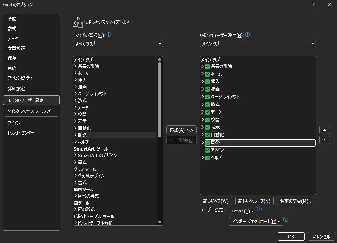The image size is (337, 243).
Task: Click the 新しいタブ(W) button
Action: tap(216, 201)
